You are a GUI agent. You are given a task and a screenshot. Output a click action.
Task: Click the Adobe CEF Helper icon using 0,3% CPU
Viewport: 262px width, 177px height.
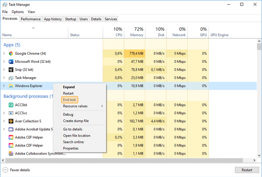tap(11, 137)
